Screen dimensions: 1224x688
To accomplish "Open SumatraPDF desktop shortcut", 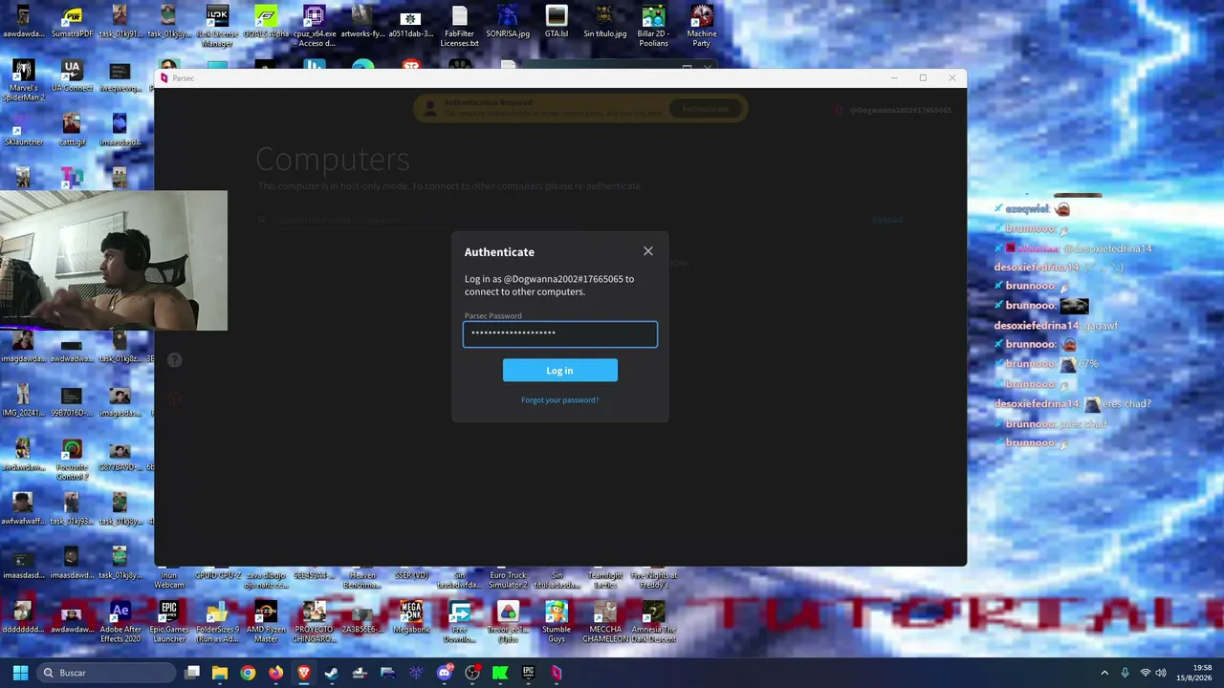I will click(72, 23).
